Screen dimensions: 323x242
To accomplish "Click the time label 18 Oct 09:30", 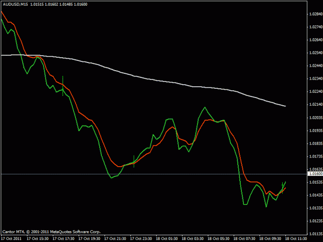I will point(270,239).
